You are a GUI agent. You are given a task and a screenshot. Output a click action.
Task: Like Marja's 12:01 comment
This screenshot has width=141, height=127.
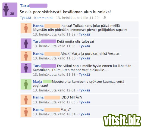pos(84,90)
